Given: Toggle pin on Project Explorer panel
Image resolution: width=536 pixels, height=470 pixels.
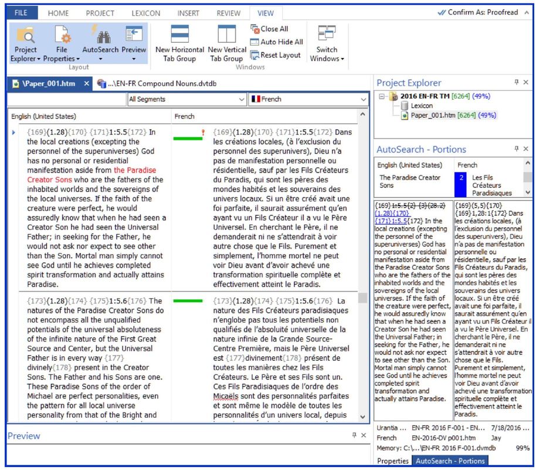Looking at the screenshot, I should (x=516, y=83).
